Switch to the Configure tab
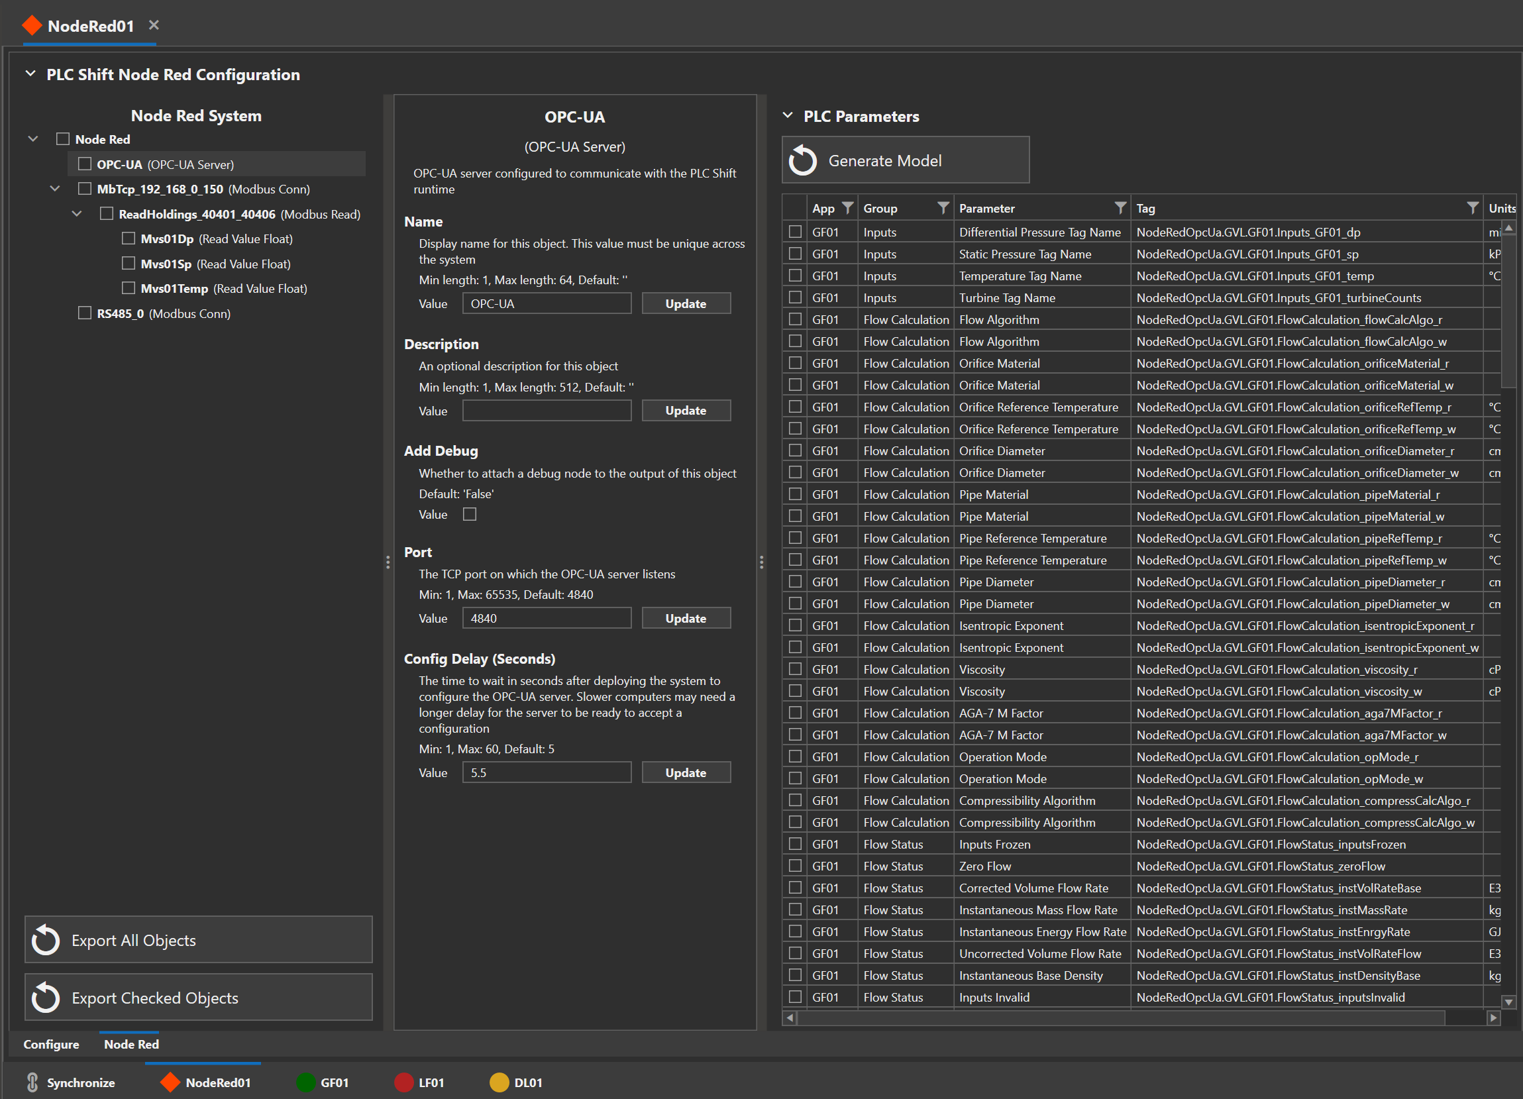Image resolution: width=1523 pixels, height=1099 pixels. click(x=51, y=1044)
